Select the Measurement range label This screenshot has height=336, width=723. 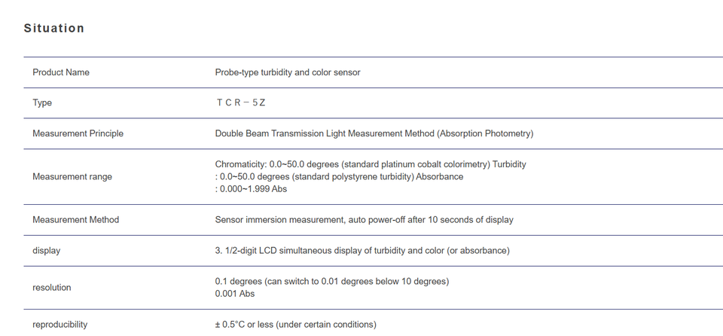[x=72, y=177]
